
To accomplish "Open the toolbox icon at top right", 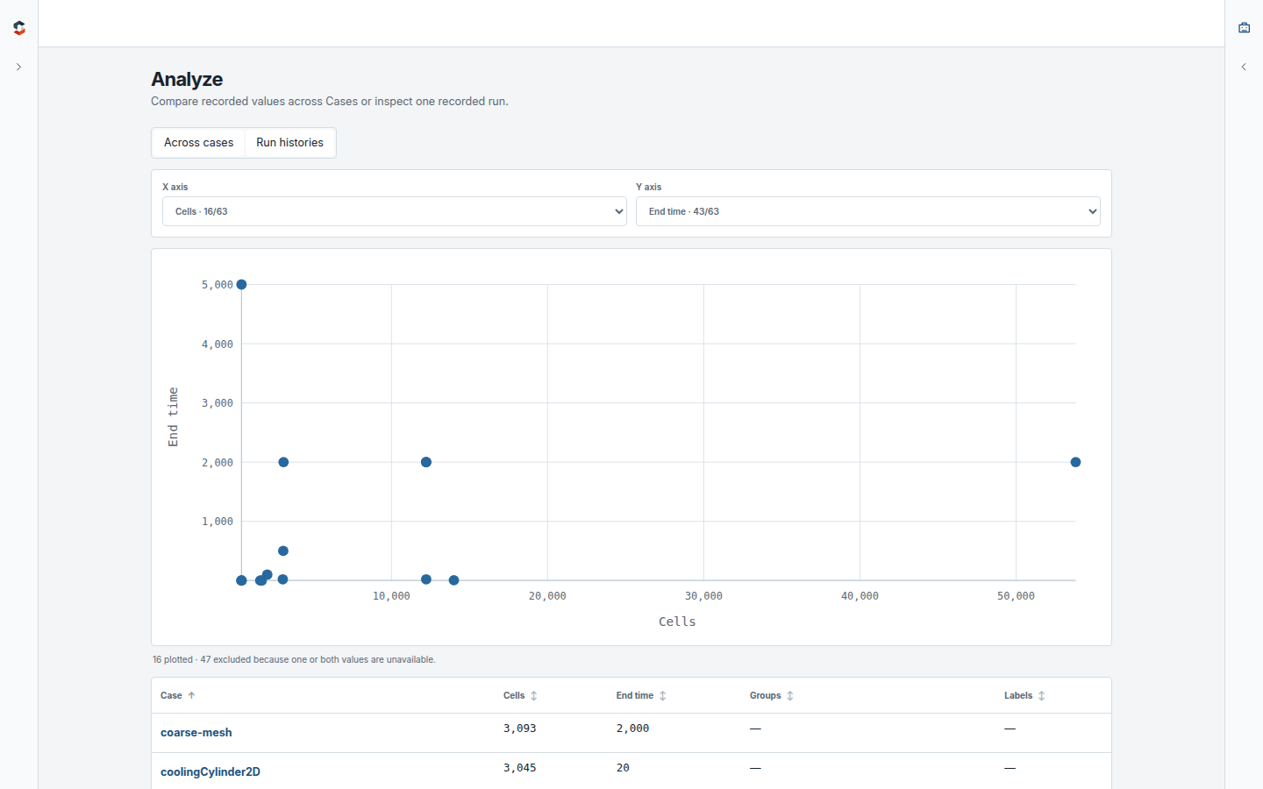I will 1244,28.
